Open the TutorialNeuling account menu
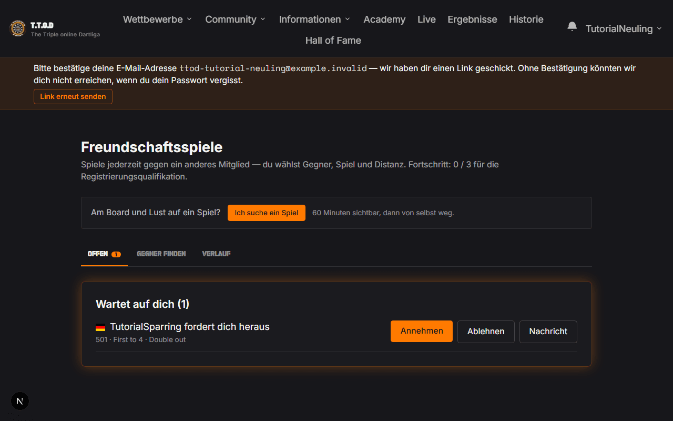Image resolution: width=673 pixels, height=421 pixels. 624,29
